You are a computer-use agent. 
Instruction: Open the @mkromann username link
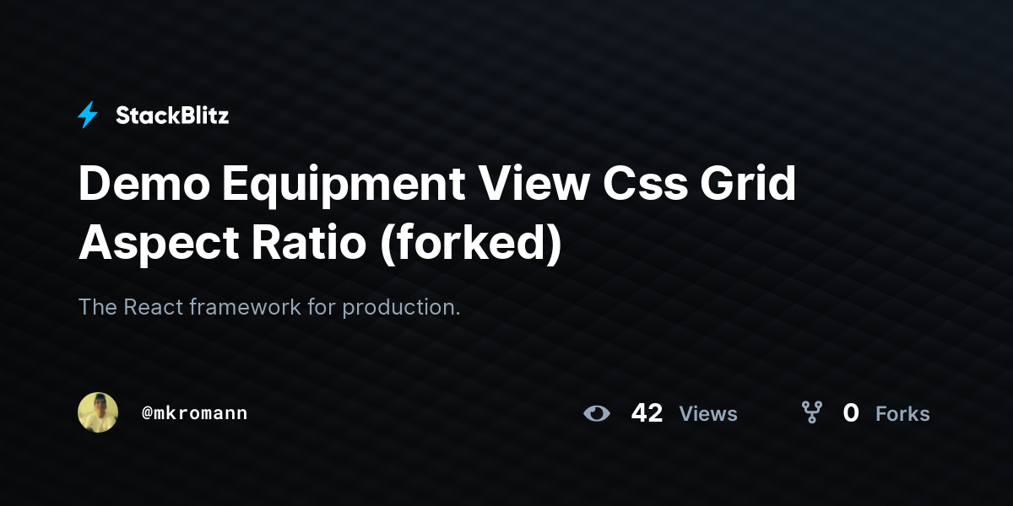point(195,413)
